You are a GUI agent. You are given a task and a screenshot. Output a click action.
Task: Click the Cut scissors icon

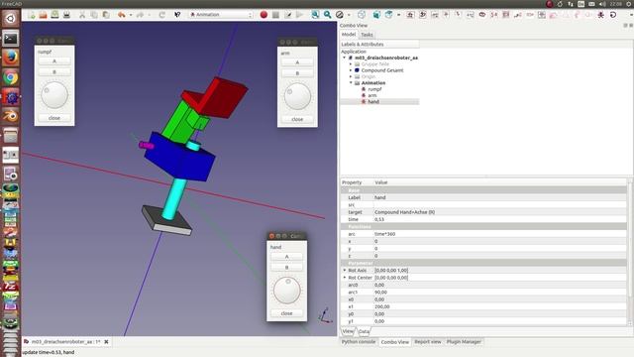click(82, 15)
